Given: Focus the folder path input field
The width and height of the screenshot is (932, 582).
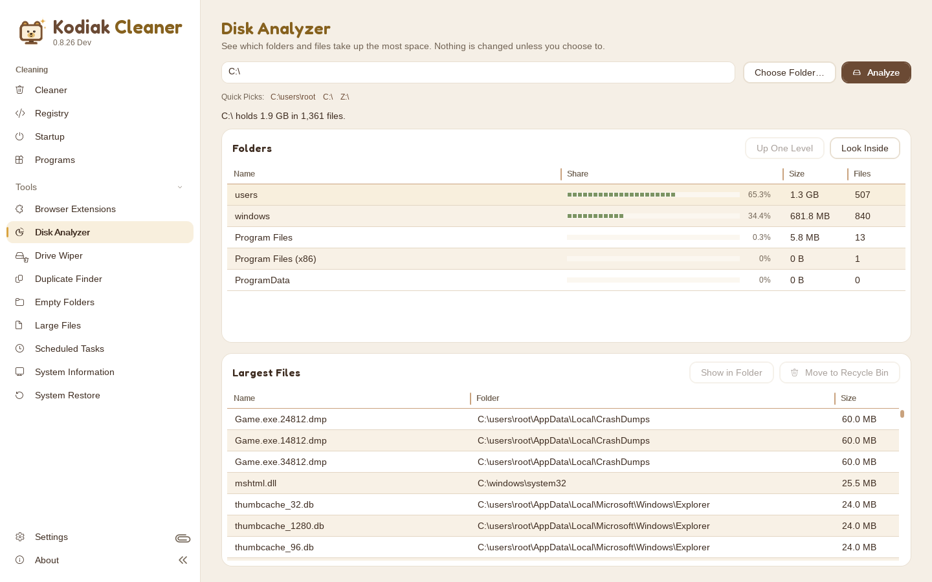Looking at the screenshot, I should (478, 72).
